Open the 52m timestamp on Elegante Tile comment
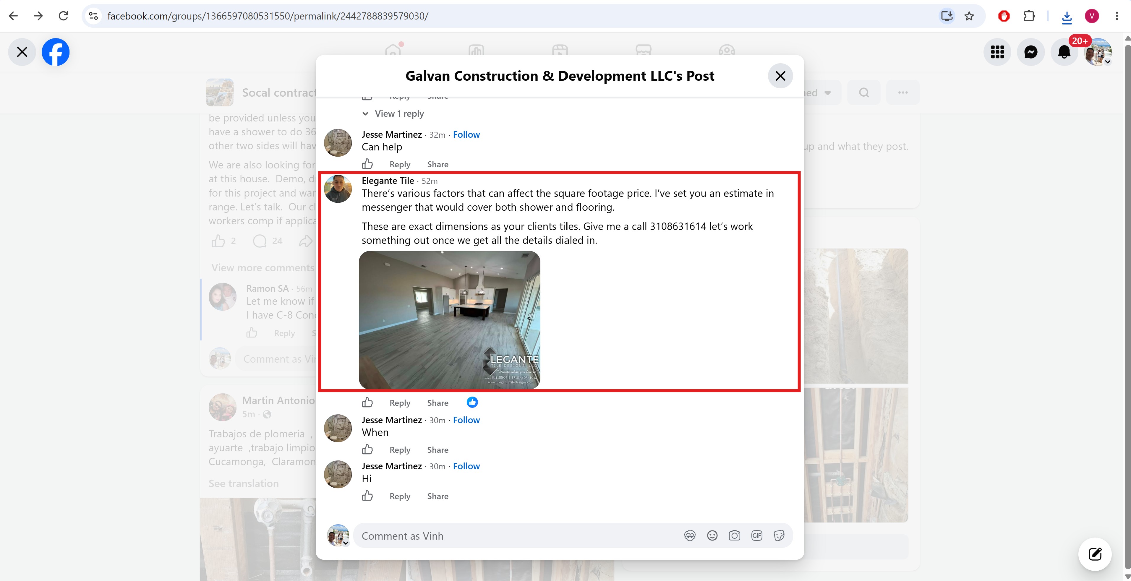1131x581 pixels. tap(430, 181)
